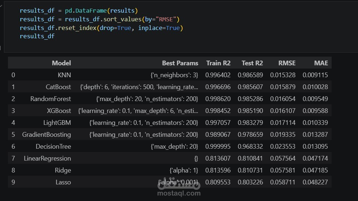Click the empty {} params cell

click(x=196, y=158)
